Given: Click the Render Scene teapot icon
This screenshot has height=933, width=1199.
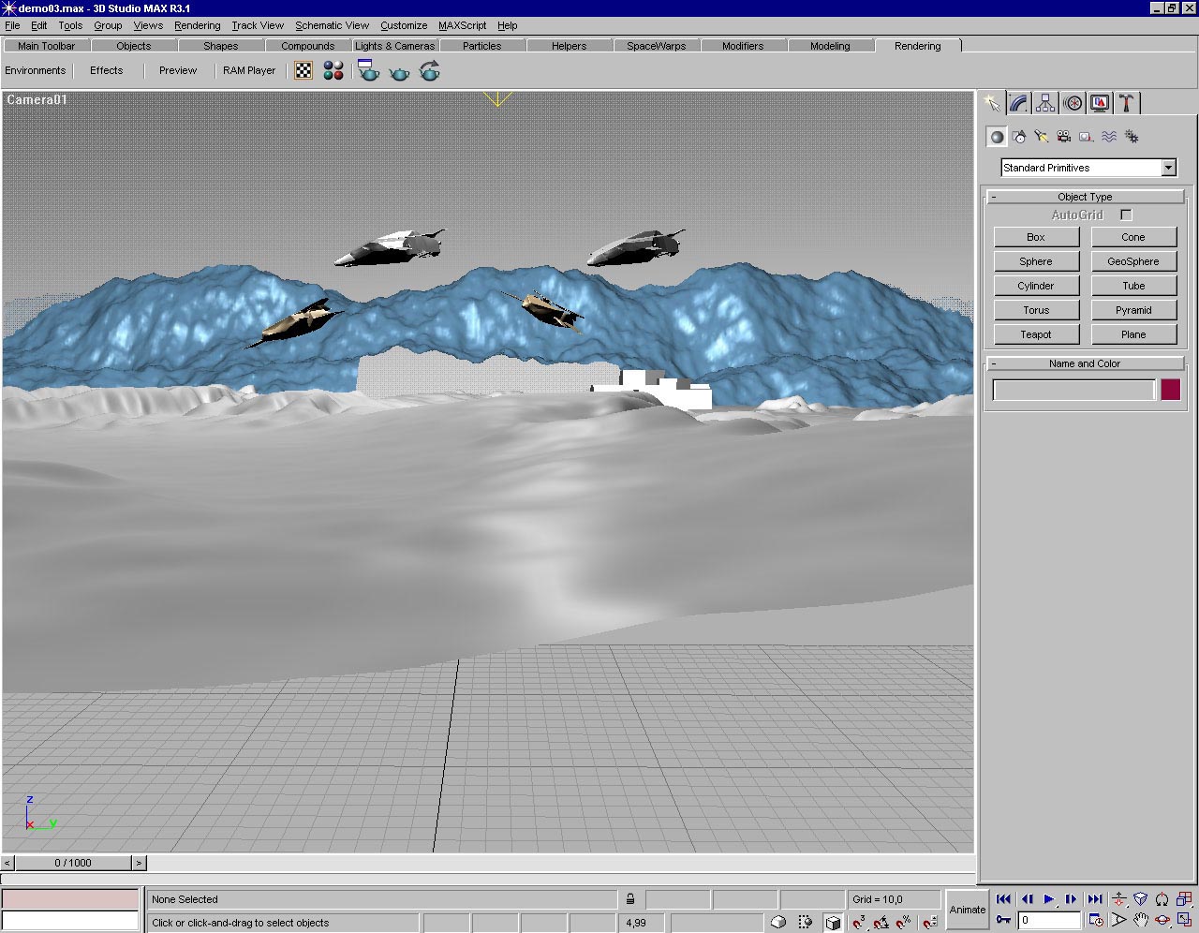Looking at the screenshot, I should pos(369,71).
